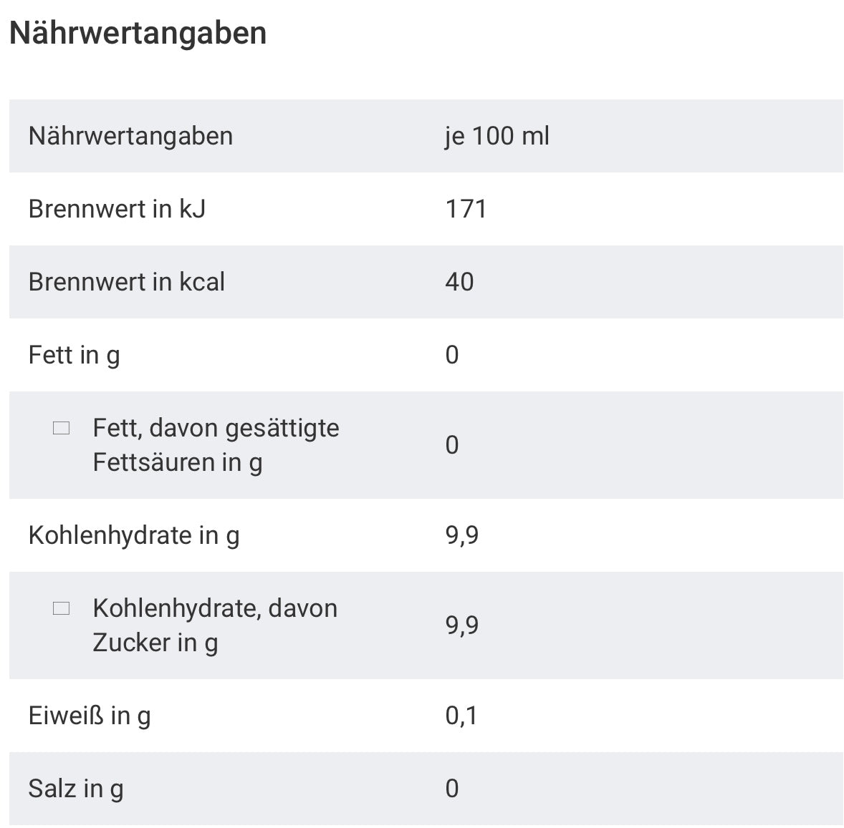Click the 0 value in Fett in g row

pos(452,355)
